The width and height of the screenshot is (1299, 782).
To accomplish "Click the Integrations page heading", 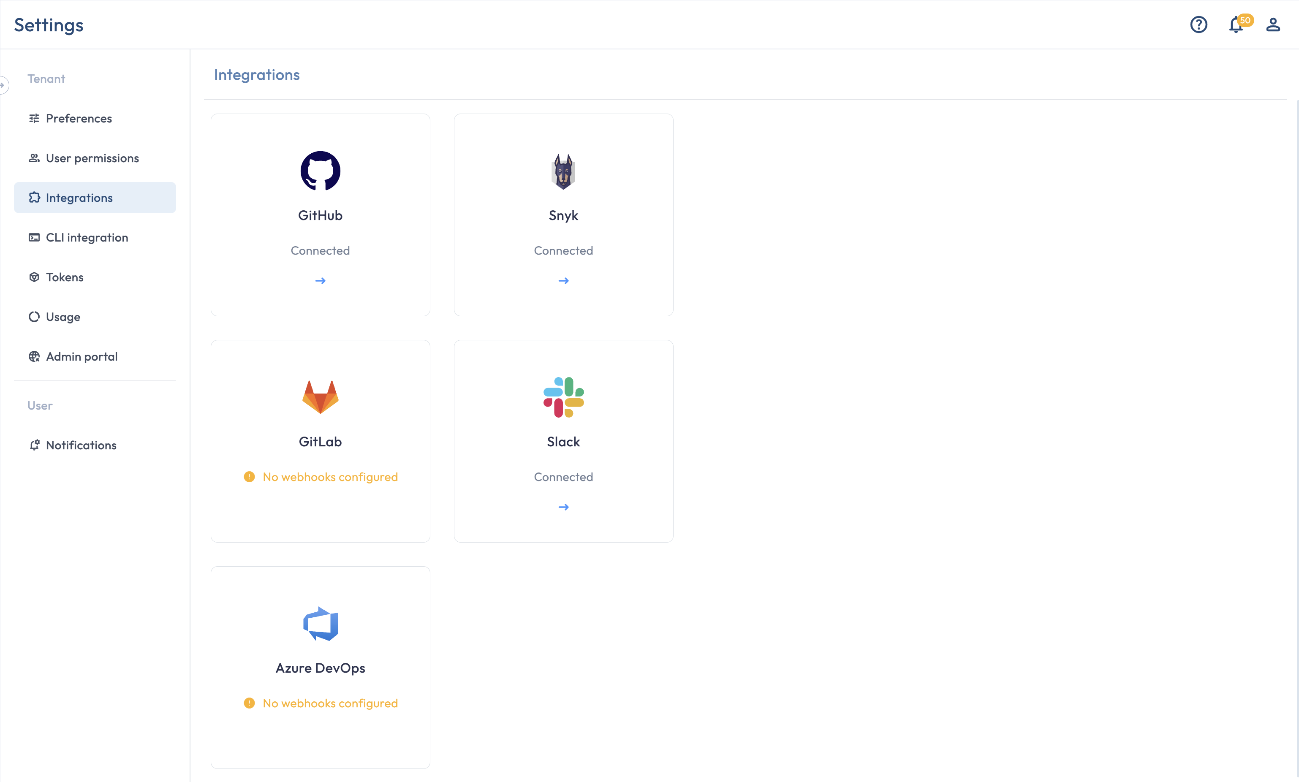I will pos(257,75).
